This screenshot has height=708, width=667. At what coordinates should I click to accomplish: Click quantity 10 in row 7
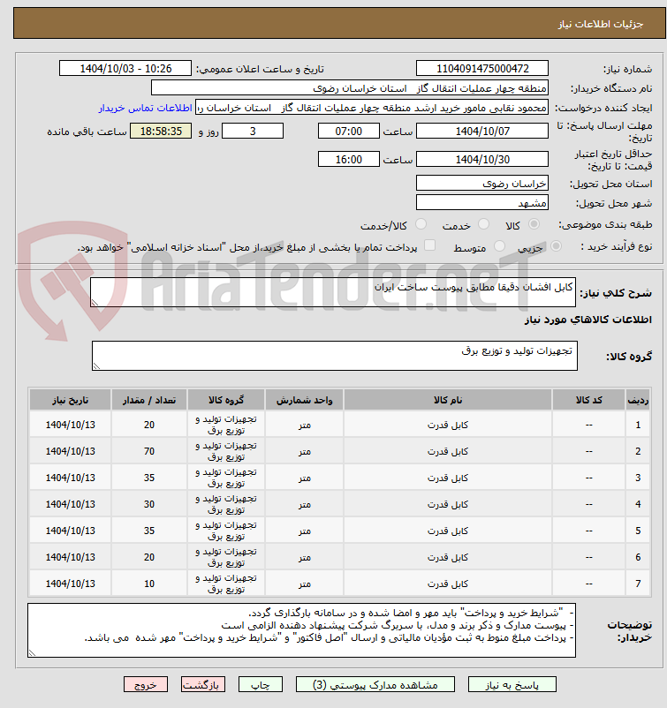click(x=149, y=584)
